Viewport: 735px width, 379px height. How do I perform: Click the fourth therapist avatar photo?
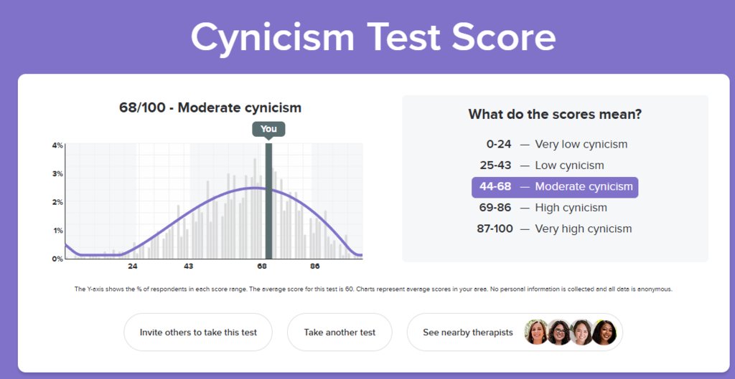click(x=604, y=332)
